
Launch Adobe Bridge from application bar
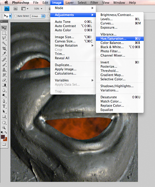click(x=15, y=9)
